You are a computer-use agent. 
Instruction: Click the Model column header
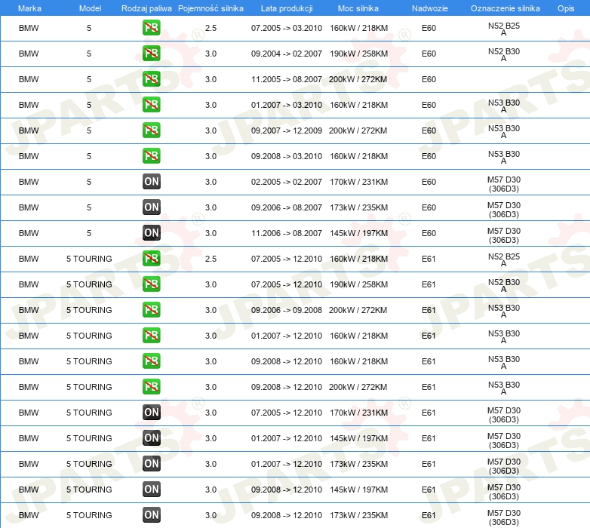coord(90,8)
